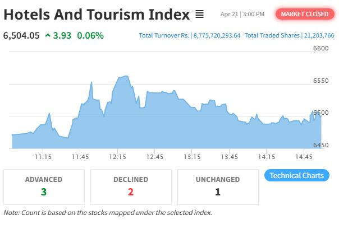Click the 14:15 time axis label
The height and width of the screenshot is (229, 339).
pos(267,157)
